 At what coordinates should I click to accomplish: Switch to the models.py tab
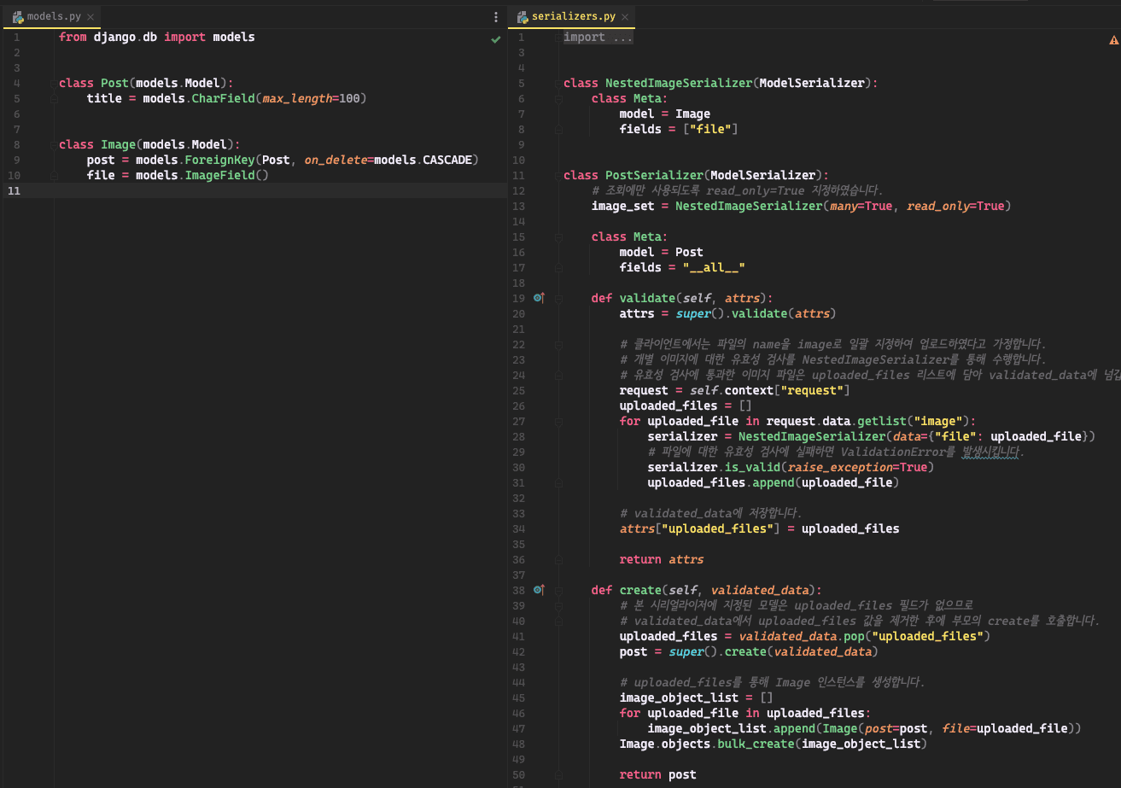[53, 17]
